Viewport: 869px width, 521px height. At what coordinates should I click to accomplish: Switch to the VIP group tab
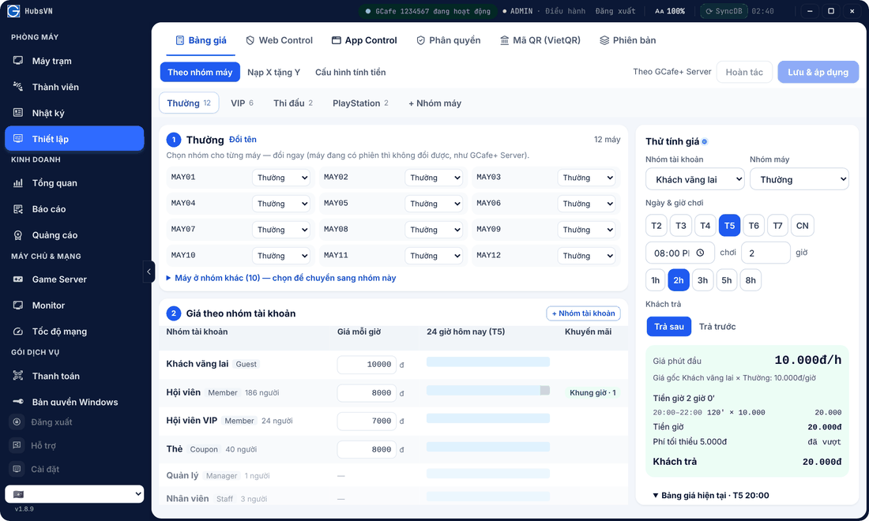(243, 103)
